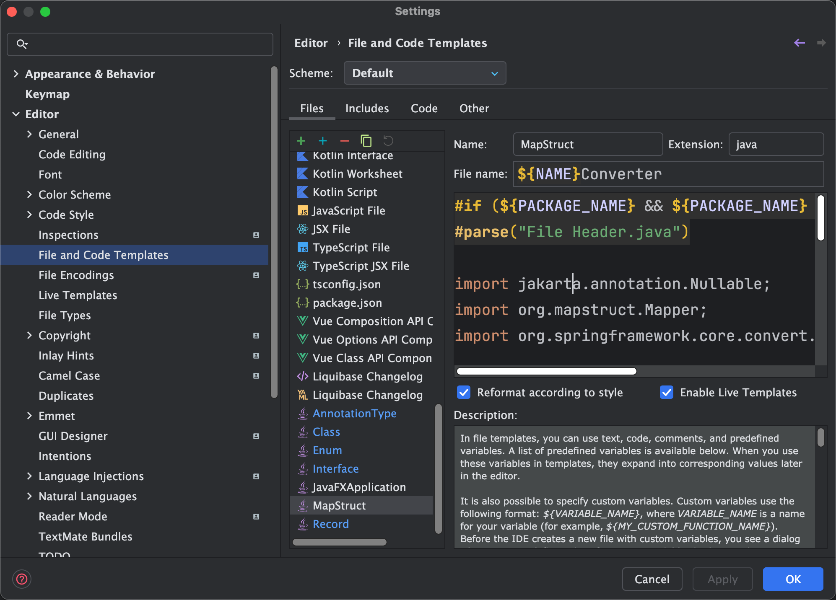Image resolution: width=836 pixels, height=600 pixels.
Task: Expand the Code Style node
Action: (x=29, y=215)
